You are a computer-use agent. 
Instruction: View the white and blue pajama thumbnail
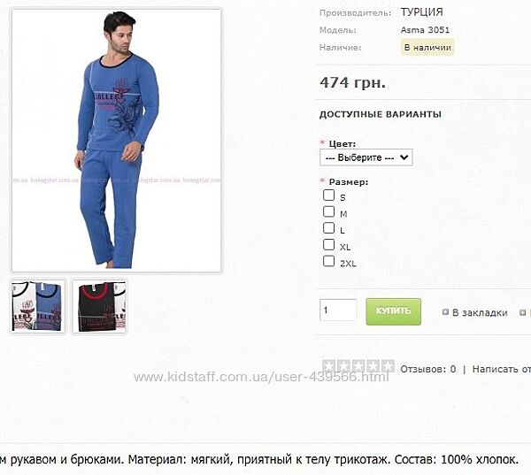point(38,306)
